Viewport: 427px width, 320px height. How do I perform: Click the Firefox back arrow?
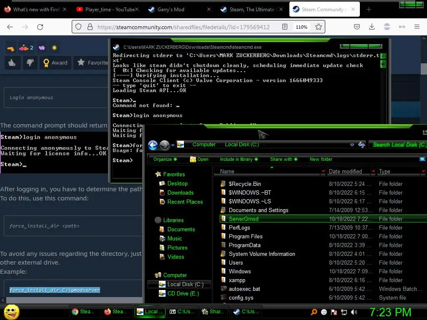click(10, 27)
